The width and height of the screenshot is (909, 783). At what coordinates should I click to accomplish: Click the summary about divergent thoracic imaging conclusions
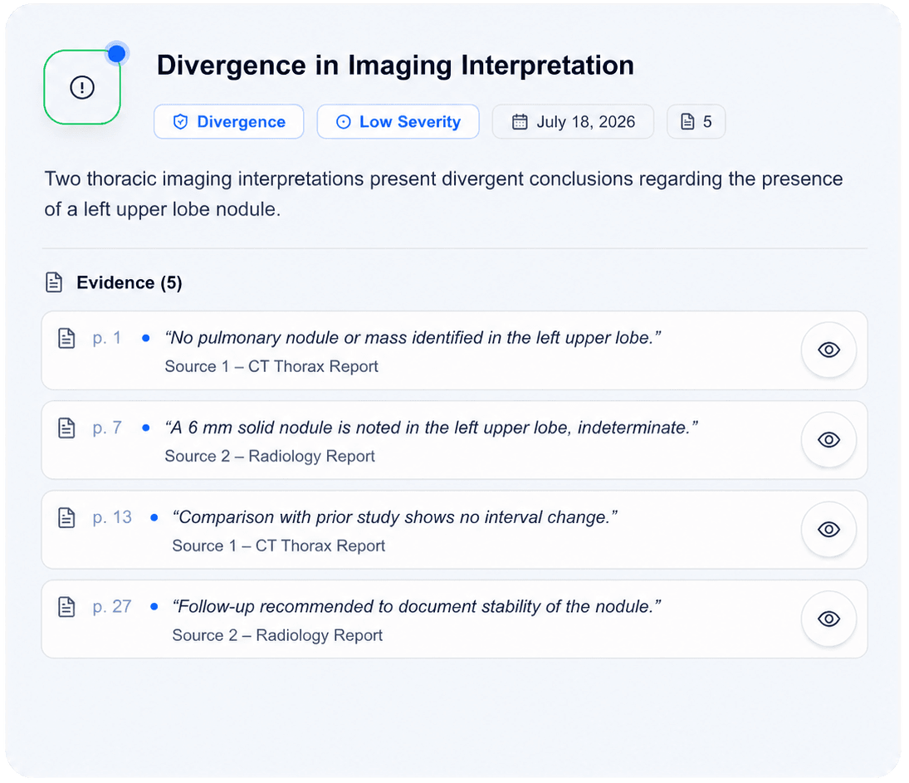[x=443, y=193]
